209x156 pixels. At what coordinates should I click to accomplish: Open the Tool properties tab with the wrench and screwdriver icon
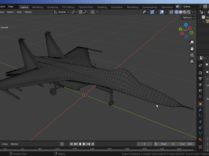coord(200,65)
